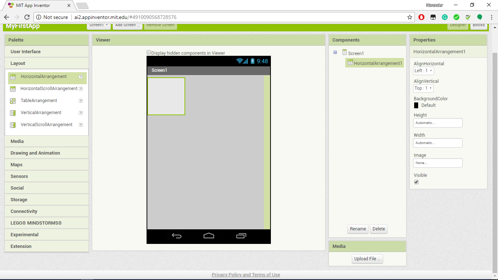Pick the BackgroundColor black swatch
The image size is (498, 280).
pos(416,105)
